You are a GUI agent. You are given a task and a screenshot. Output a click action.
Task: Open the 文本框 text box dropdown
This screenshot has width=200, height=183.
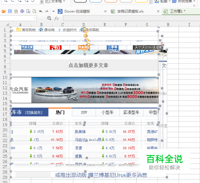pos(64,1)
